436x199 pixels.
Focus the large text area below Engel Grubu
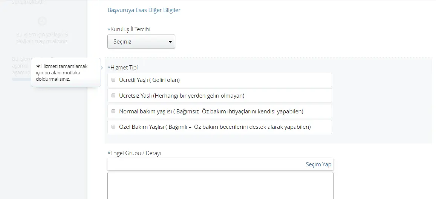[220, 185]
